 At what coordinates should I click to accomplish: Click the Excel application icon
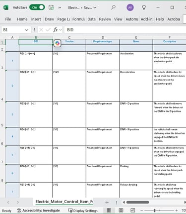(x=6, y=7)
